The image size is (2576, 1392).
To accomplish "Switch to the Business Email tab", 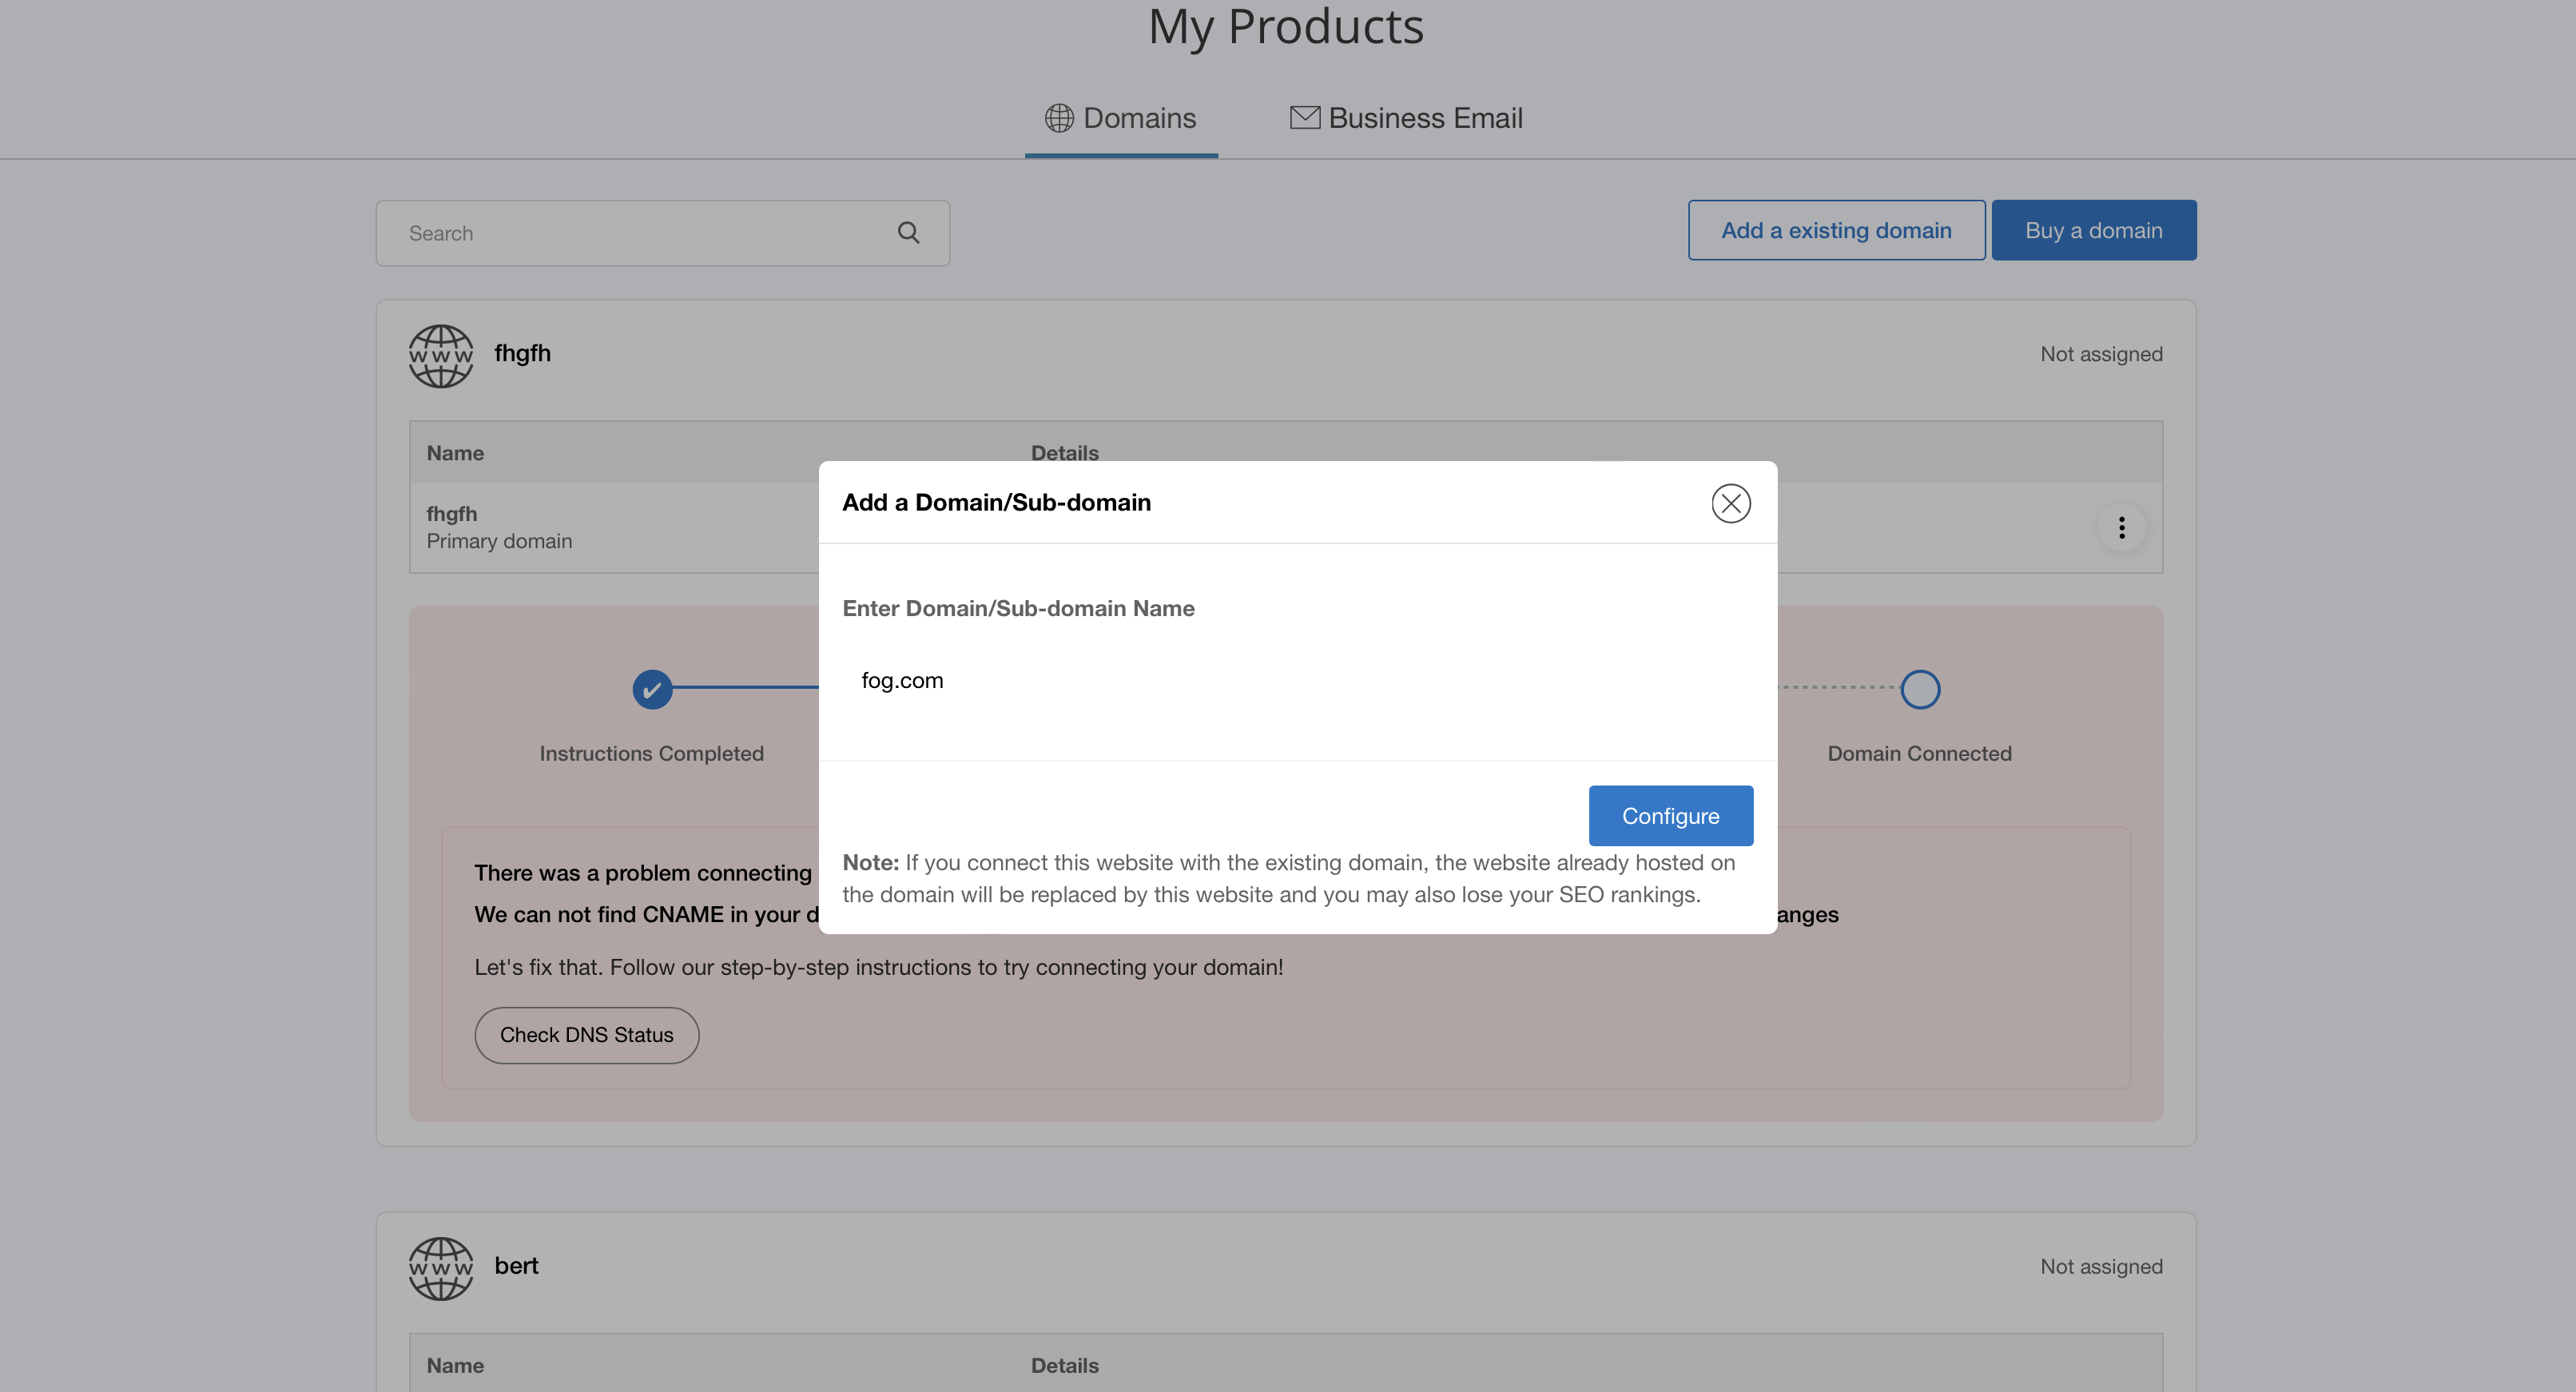I will click(1406, 118).
